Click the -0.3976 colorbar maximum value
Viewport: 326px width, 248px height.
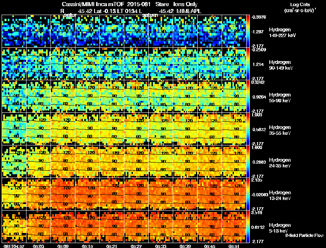click(259, 17)
